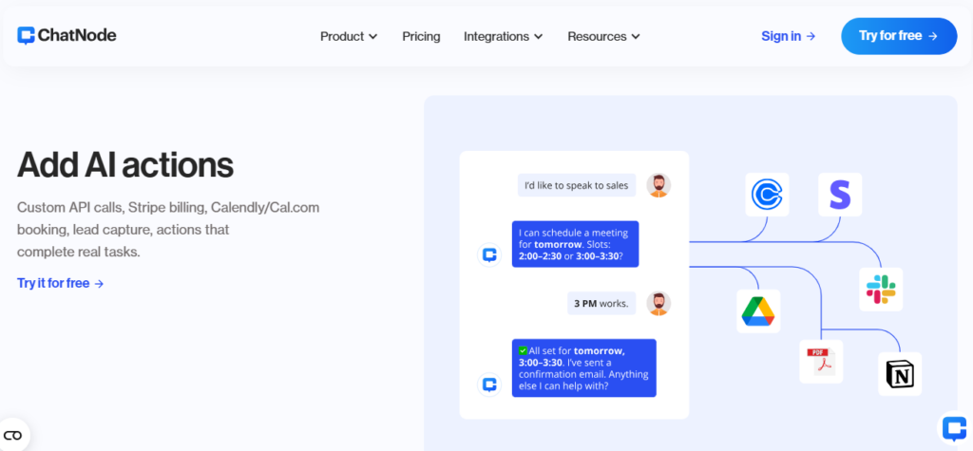Select the Slack integration icon
This screenshot has height=451, width=973.
tap(881, 289)
